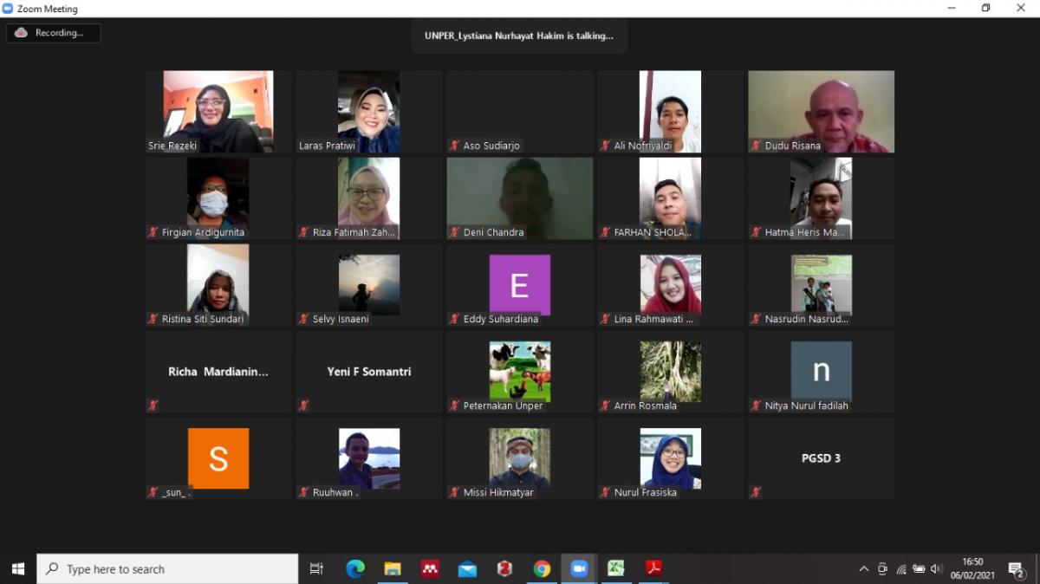This screenshot has width=1040, height=584.
Task: Click the talking speaker notification banner
Action: (518, 36)
